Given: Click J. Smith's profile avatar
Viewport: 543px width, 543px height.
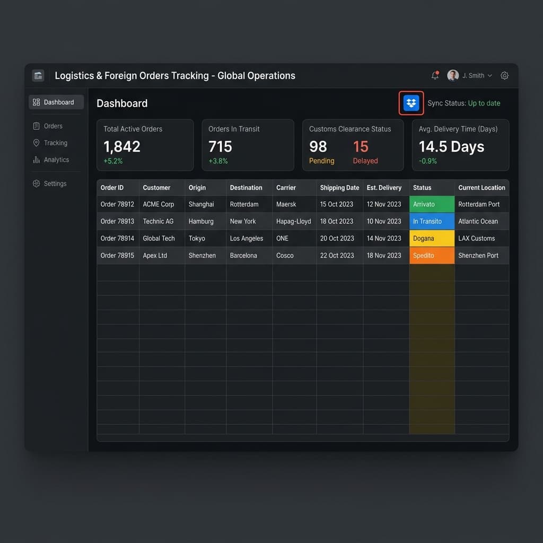Looking at the screenshot, I should click(453, 75).
